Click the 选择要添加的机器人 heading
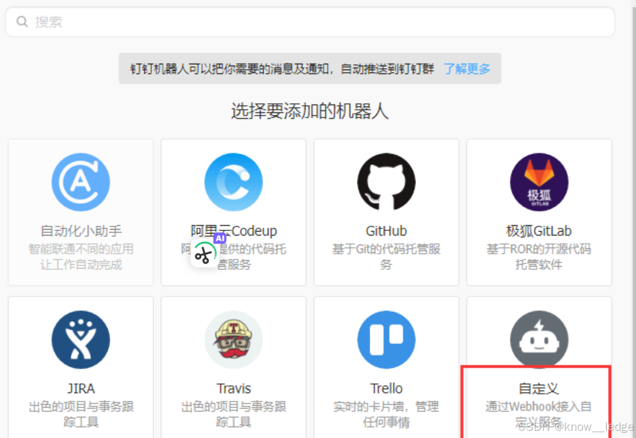 [x=310, y=111]
